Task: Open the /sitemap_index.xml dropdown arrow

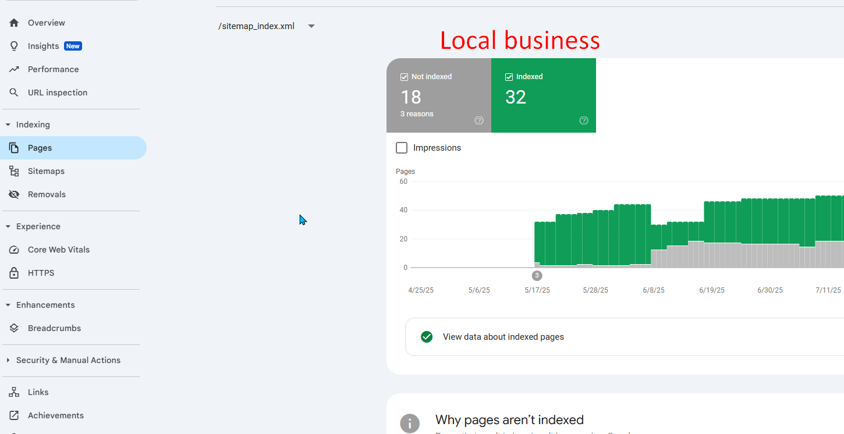Action: click(x=311, y=26)
